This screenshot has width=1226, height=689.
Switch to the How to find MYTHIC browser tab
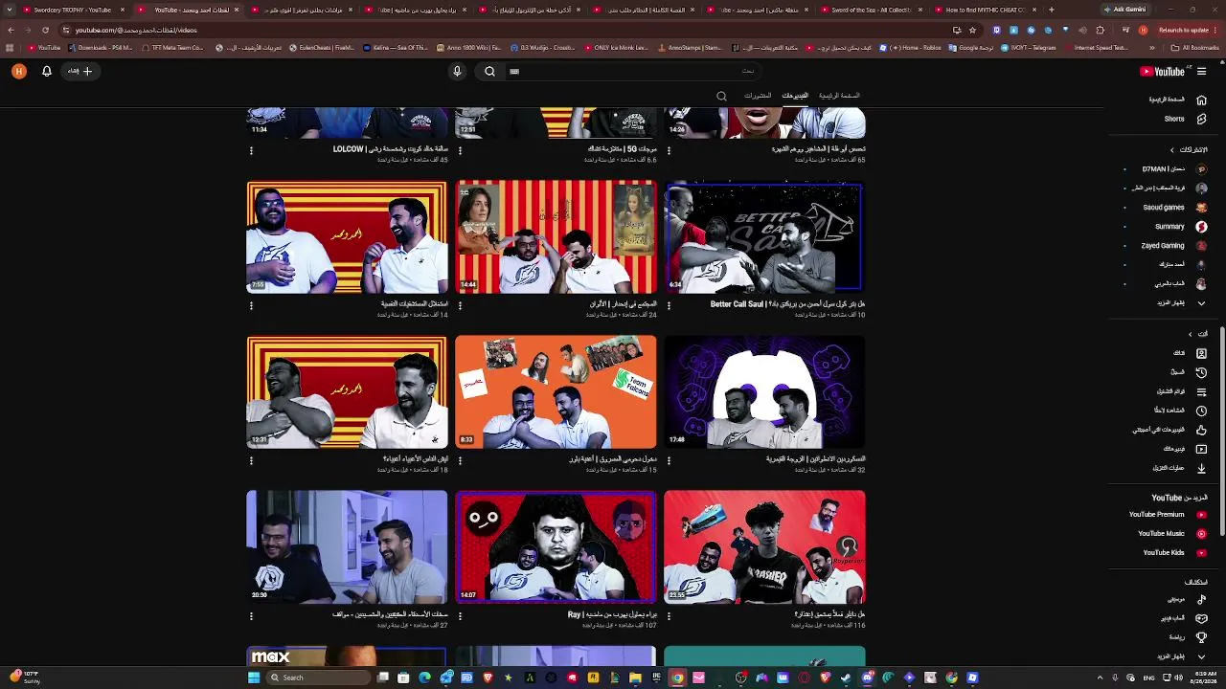pyautogui.click(x=987, y=10)
